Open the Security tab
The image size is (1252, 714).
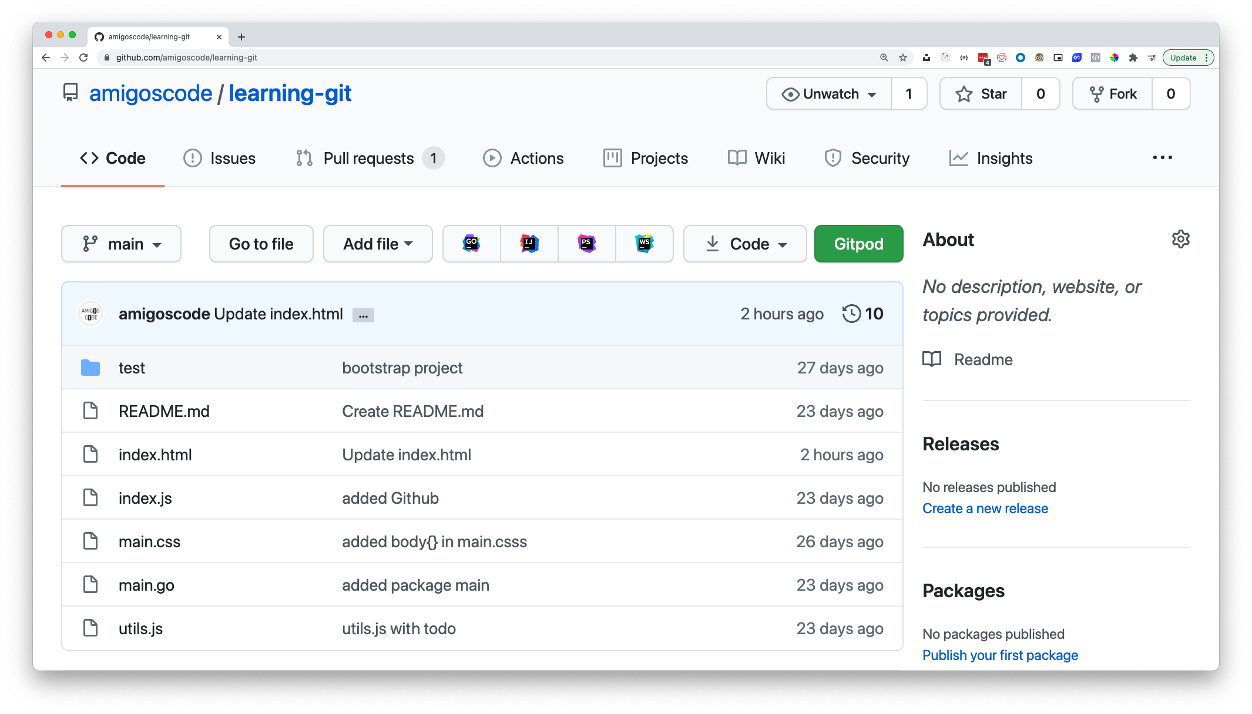pyautogui.click(x=867, y=158)
